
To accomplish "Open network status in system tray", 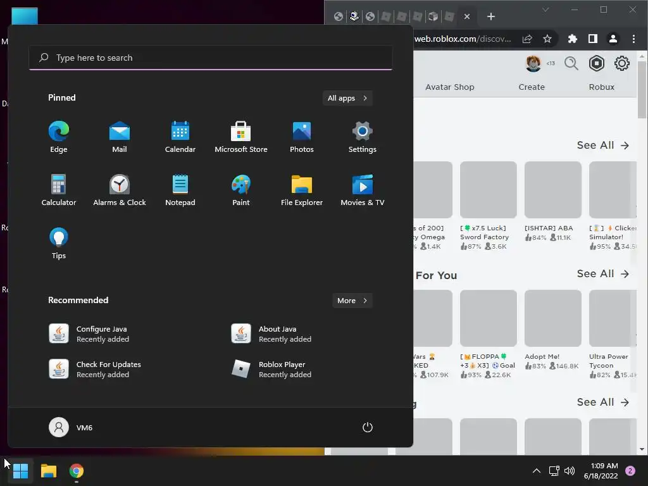I will pyautogui.click(x=554, y=471).
